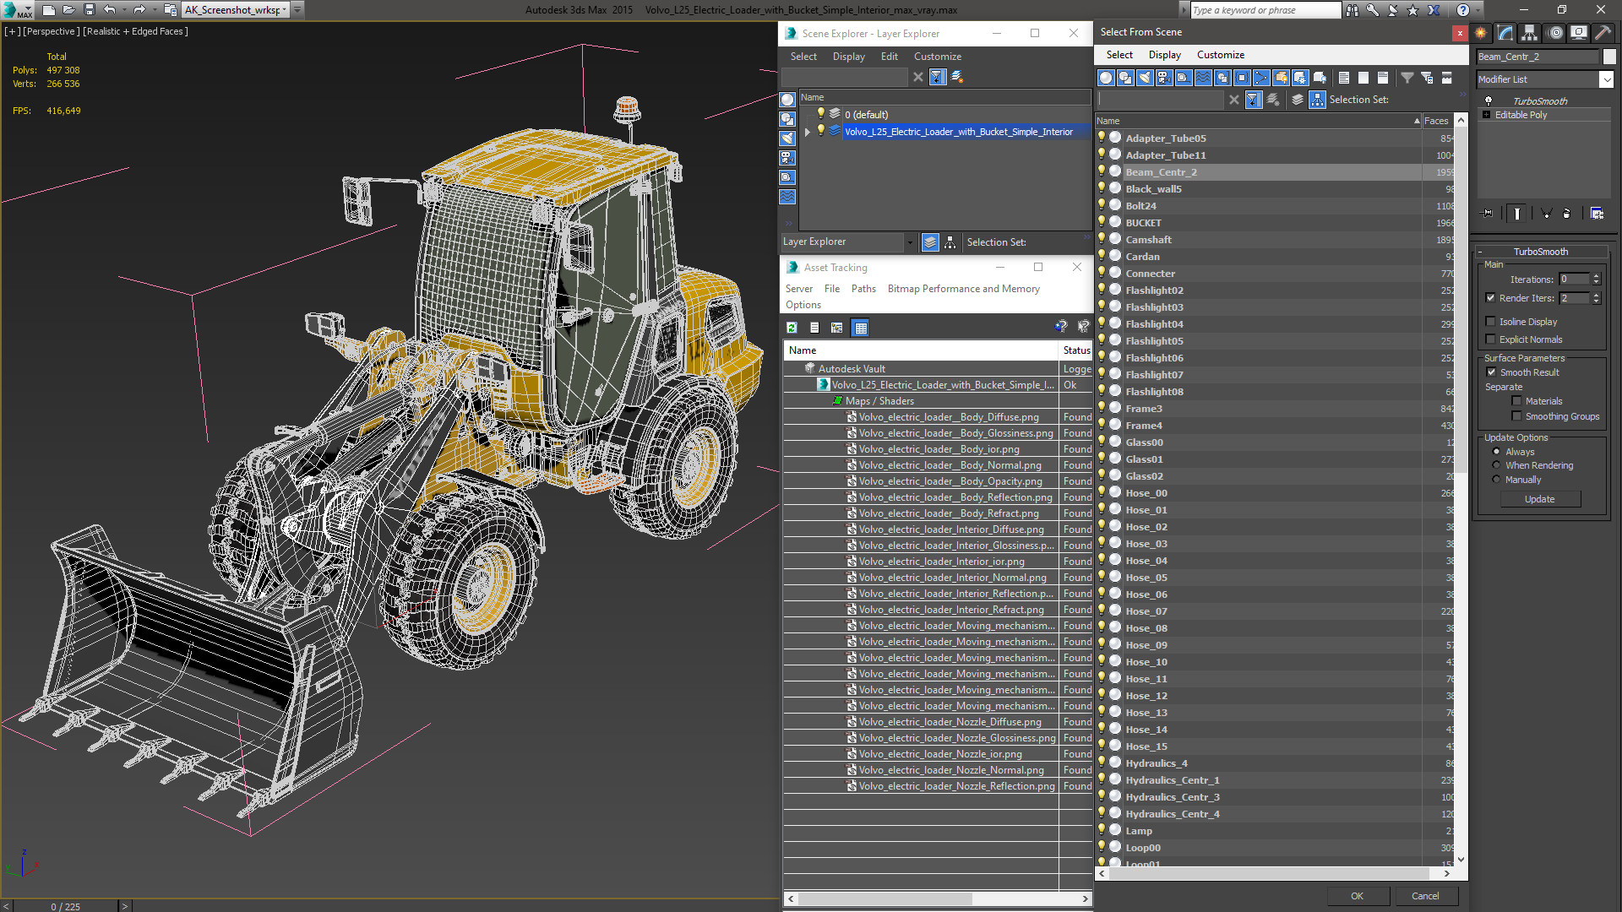Screen dimensions: 1622x912
Task: Select When Rendering update option
Action: click(1496, 465)
